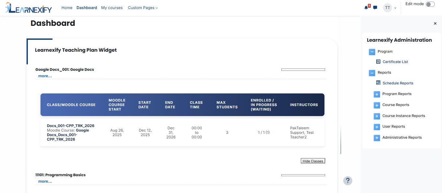Select Dashboard in the top navigation

(x=87, y=8)
